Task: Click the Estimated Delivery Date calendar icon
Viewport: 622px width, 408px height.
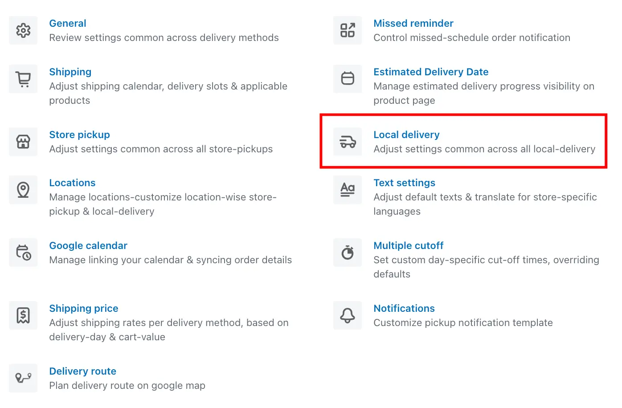Action: point(348,79)
